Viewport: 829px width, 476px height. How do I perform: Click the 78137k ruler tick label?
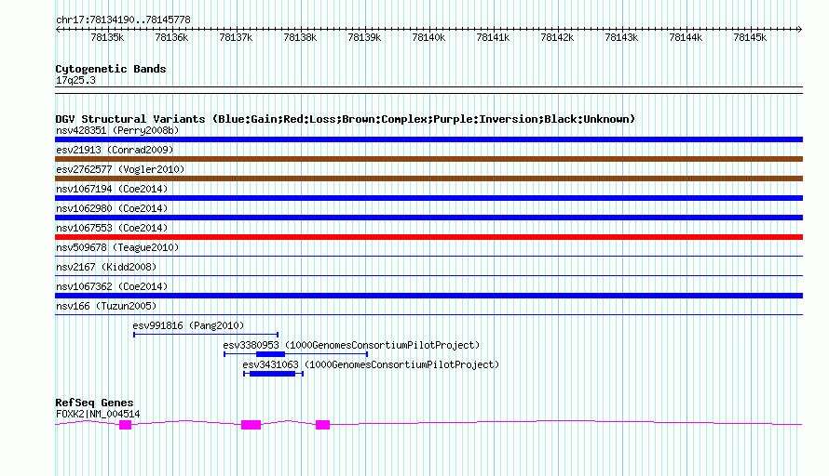236,37
